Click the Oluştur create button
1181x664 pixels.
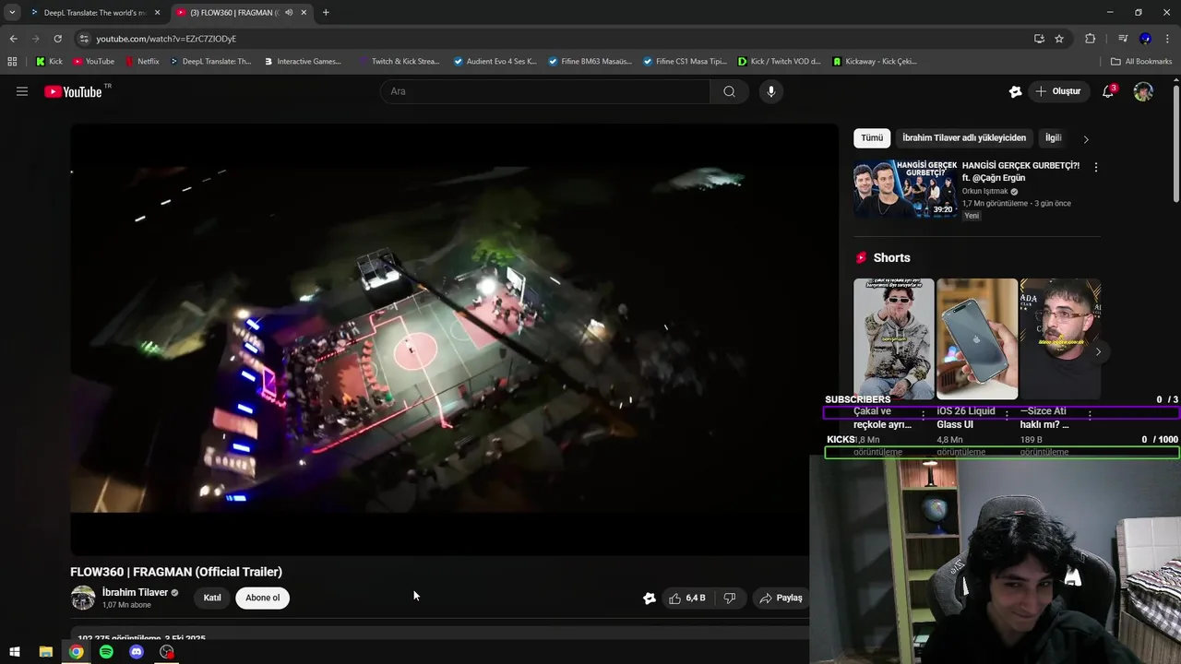point(1057,91)
